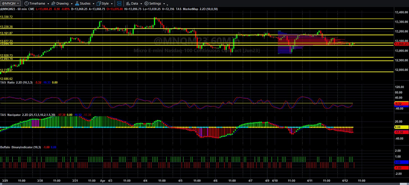Expand the Studies dropdown arrow
This screenshot has height=185, width=409.
94,4
